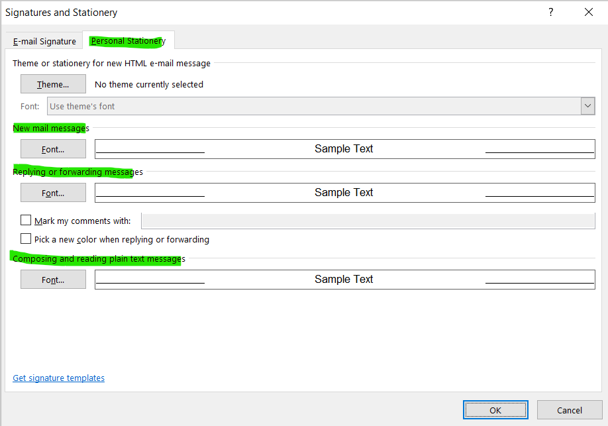Check 'Pick a new color when replying or forwarding'
The height and width of the screenshot is (426, 608).
pos(26,238)
